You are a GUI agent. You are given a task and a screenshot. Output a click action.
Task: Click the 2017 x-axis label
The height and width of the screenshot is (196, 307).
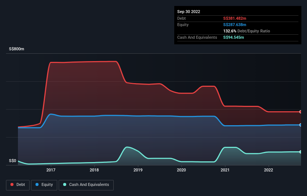(51, 170)
